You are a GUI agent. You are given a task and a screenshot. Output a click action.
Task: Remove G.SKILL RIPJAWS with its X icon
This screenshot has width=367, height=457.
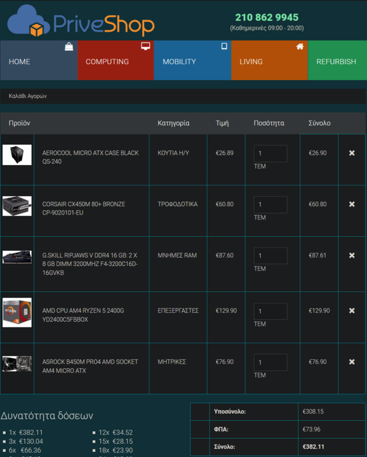pos(352,255)
